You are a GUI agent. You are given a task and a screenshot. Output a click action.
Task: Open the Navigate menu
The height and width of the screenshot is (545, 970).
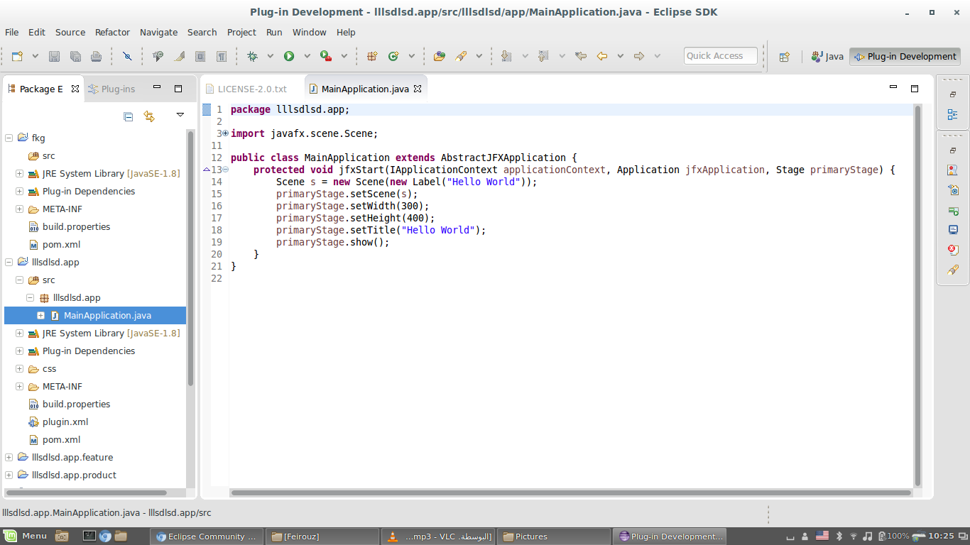158,32
